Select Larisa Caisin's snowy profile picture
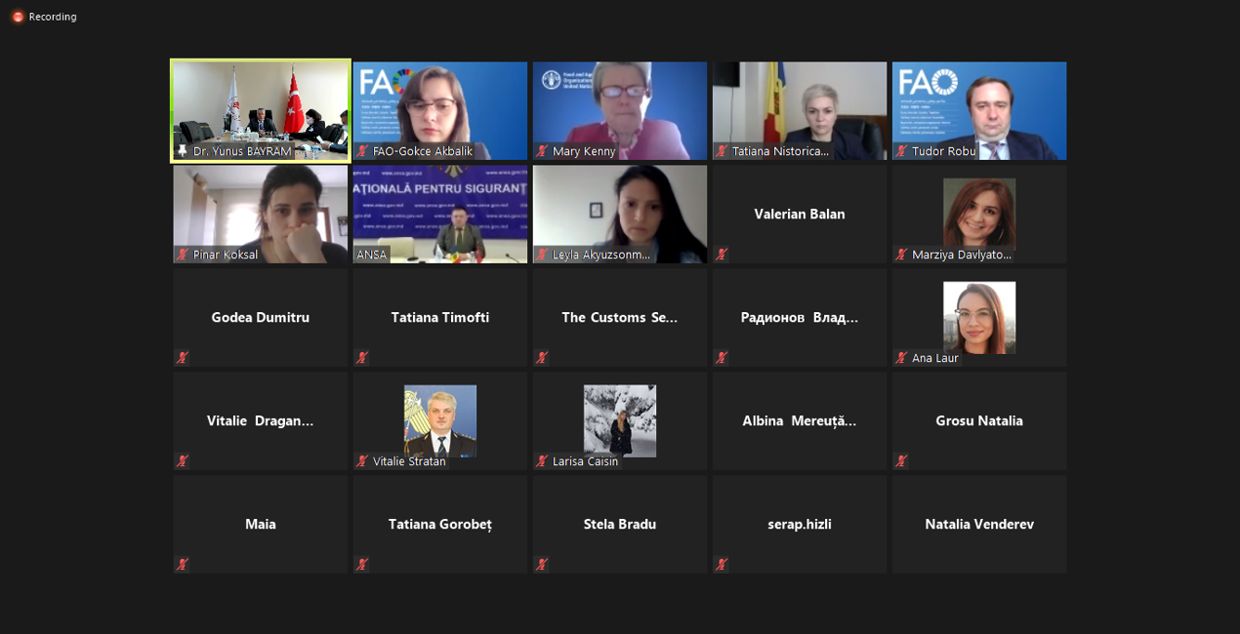 coord(620,419)
